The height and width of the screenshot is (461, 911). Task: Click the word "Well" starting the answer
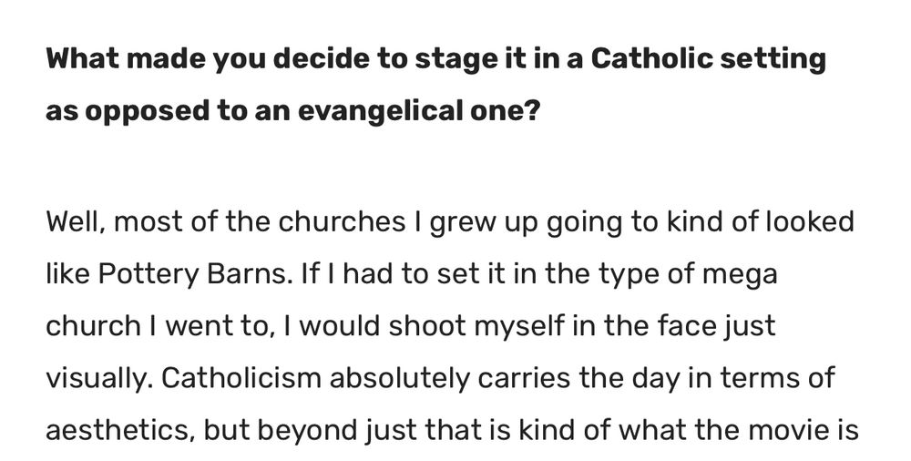75,221
